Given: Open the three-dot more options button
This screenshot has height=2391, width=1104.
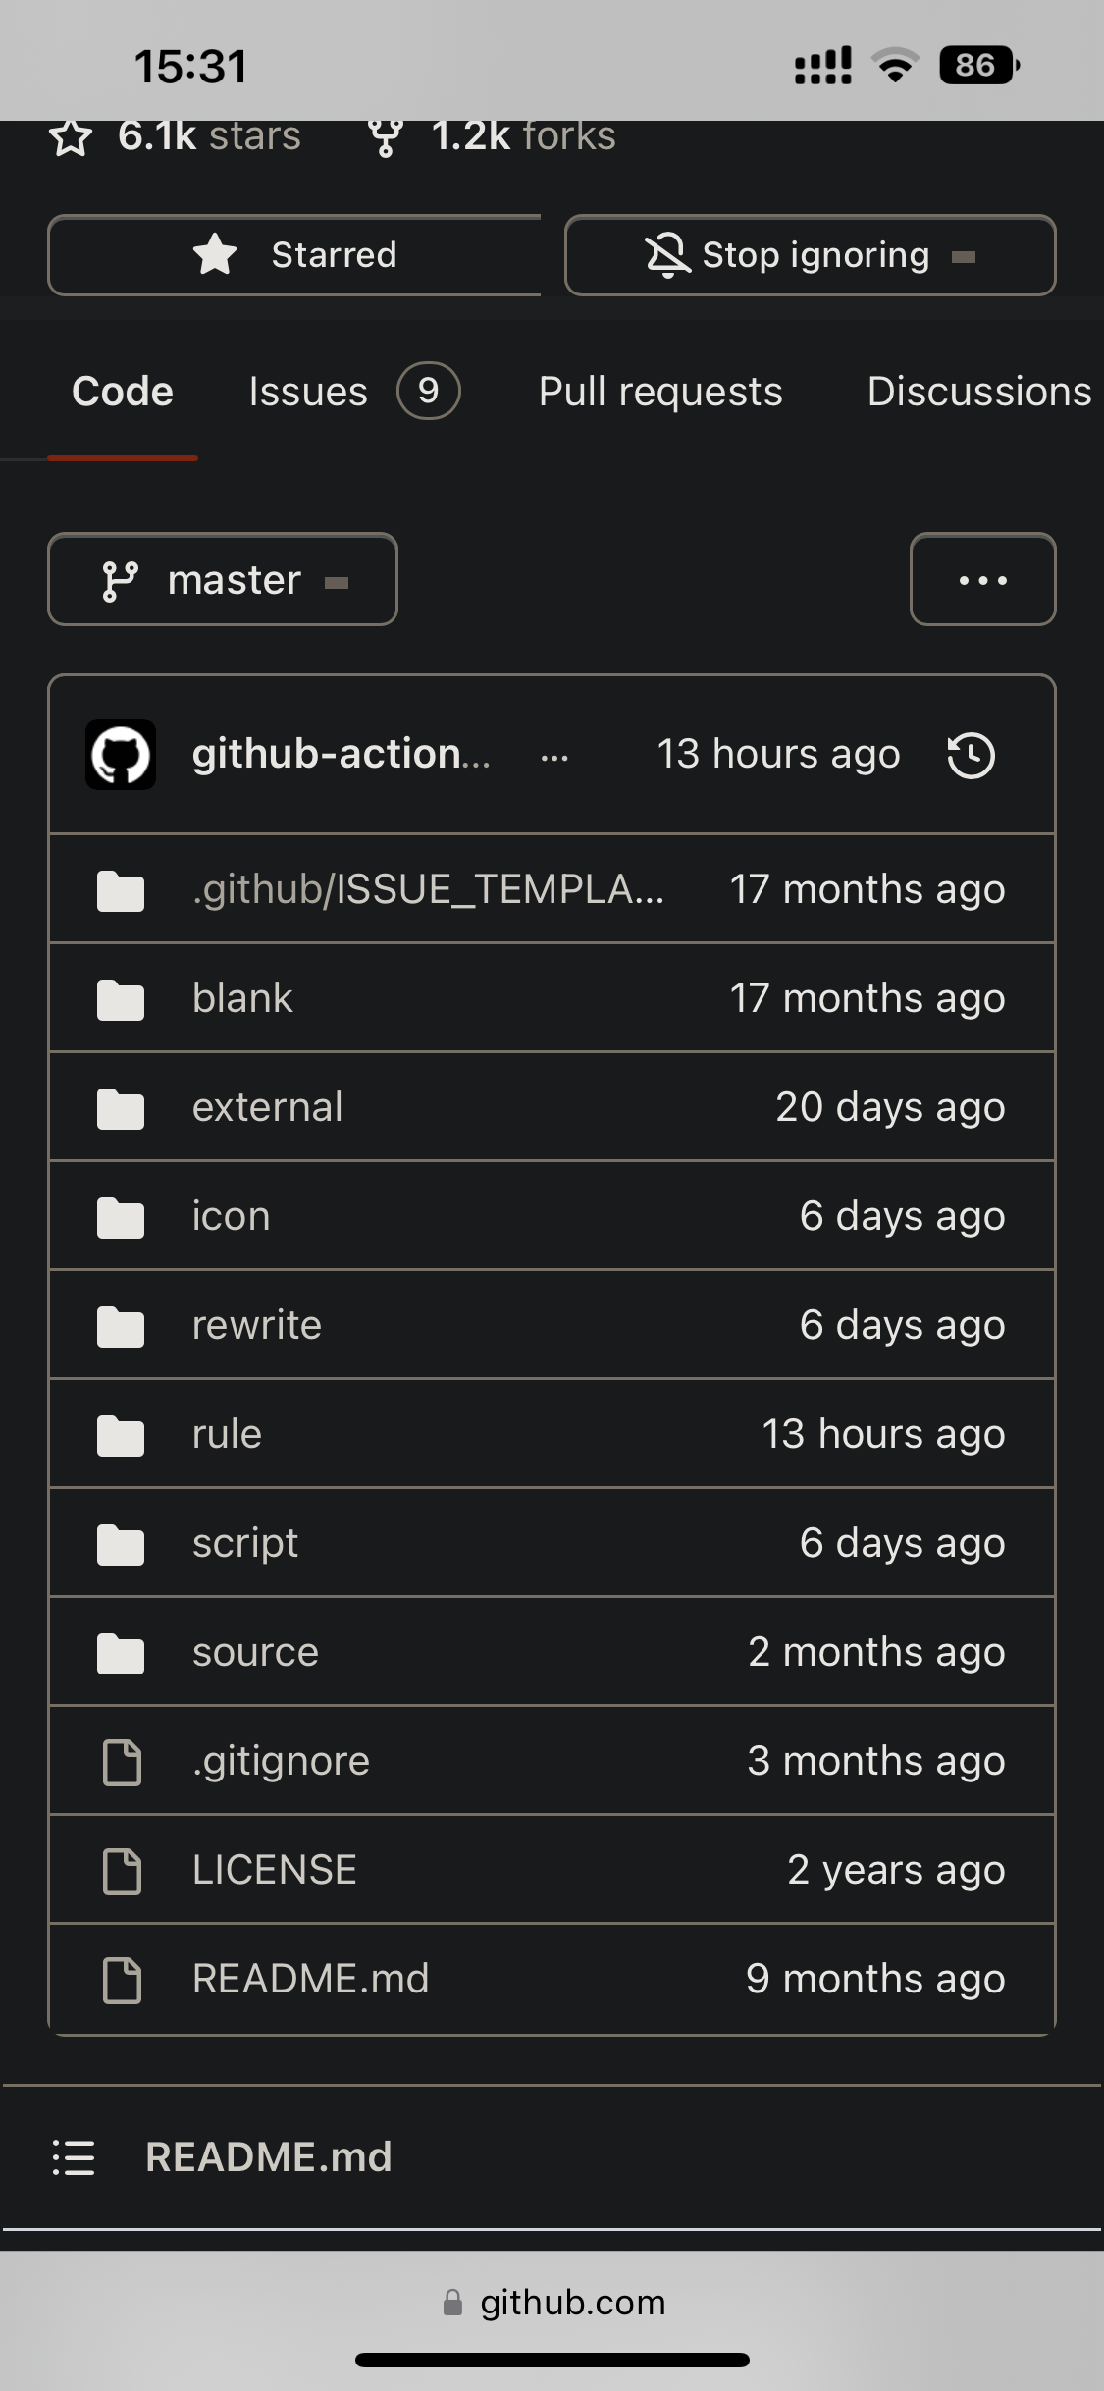Looking at the screenshot, I should [982, 580].
